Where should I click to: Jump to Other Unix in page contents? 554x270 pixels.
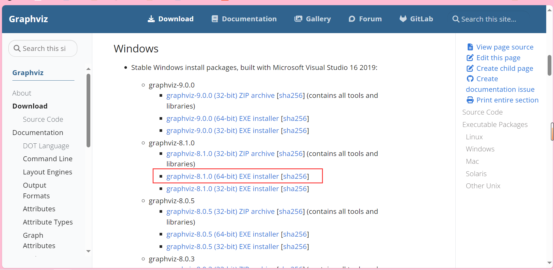pos(483,186)
